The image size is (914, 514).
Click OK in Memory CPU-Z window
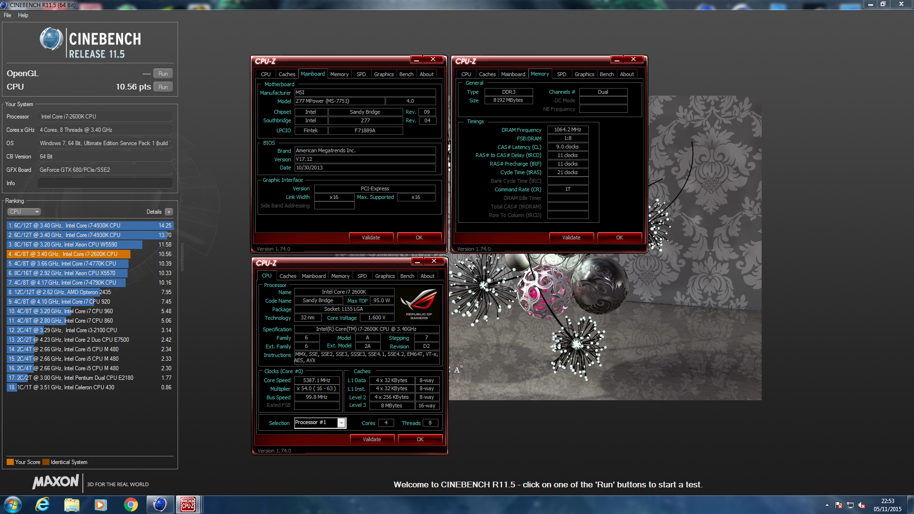point(619,237)
